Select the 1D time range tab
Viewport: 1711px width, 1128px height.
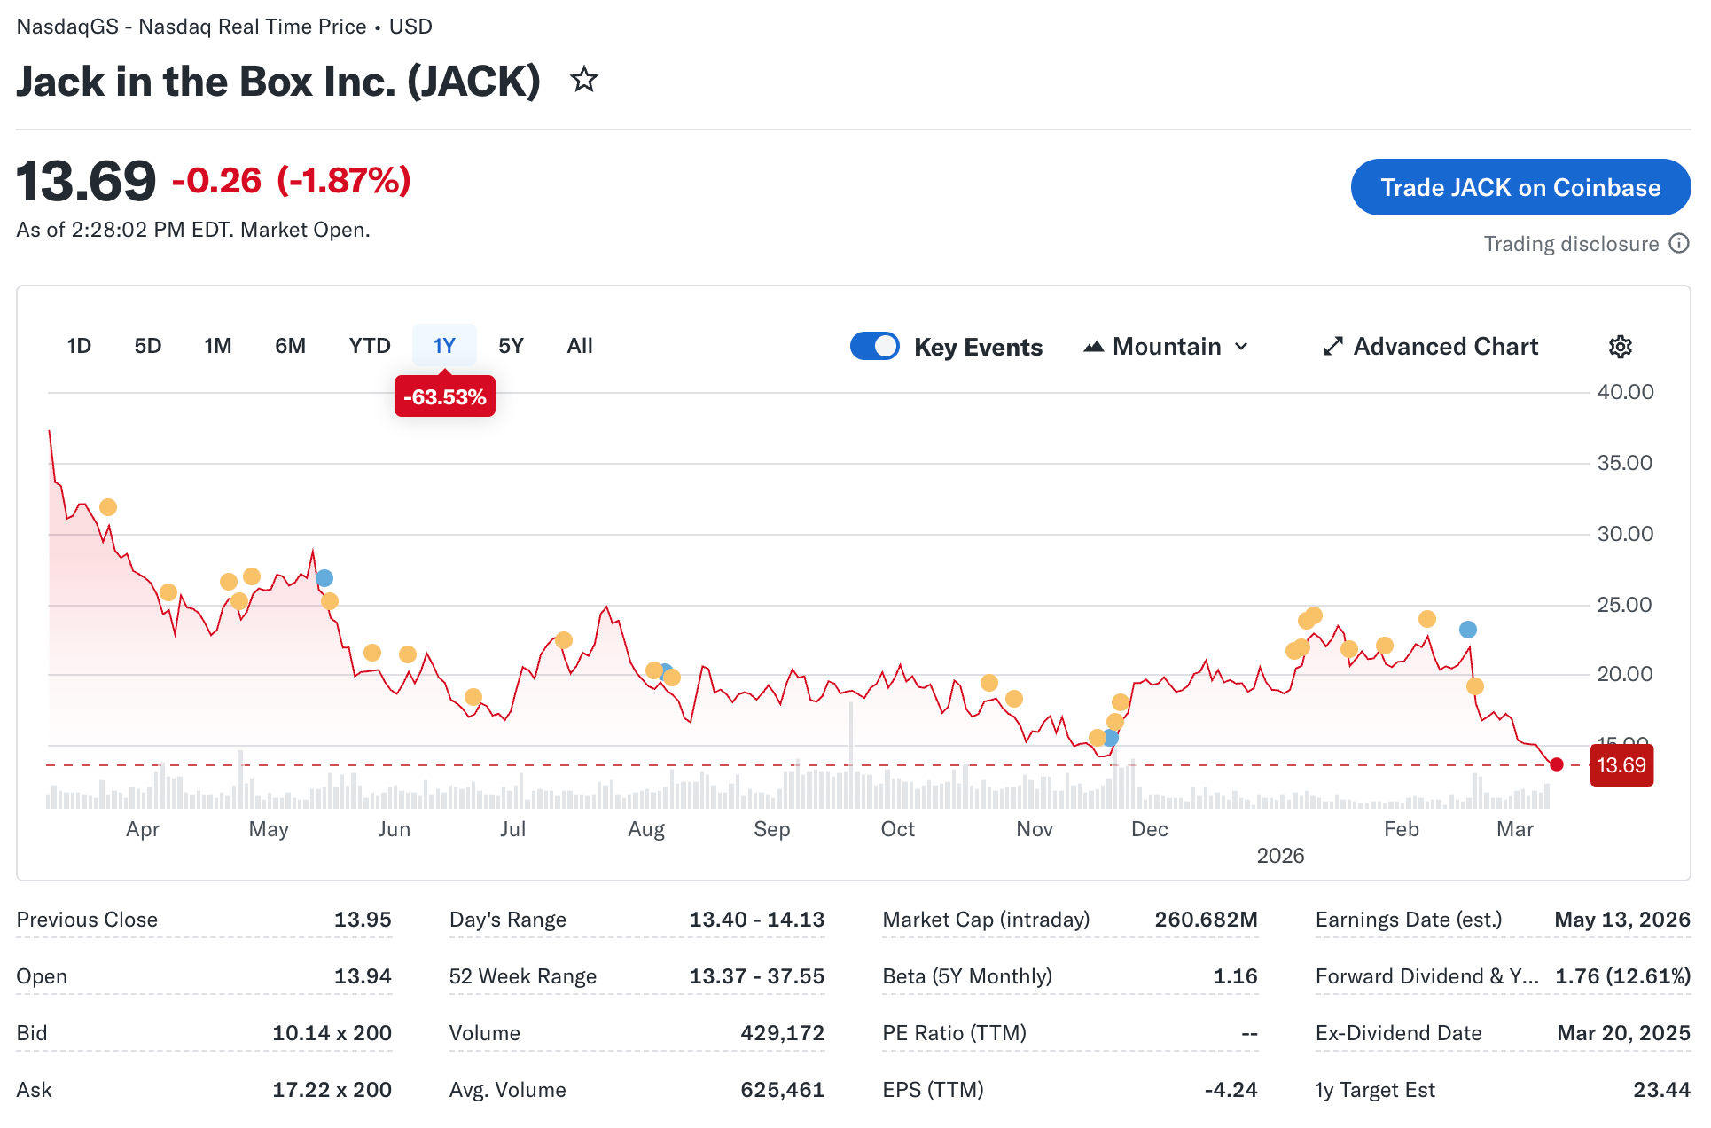click(x=79, y=346)
